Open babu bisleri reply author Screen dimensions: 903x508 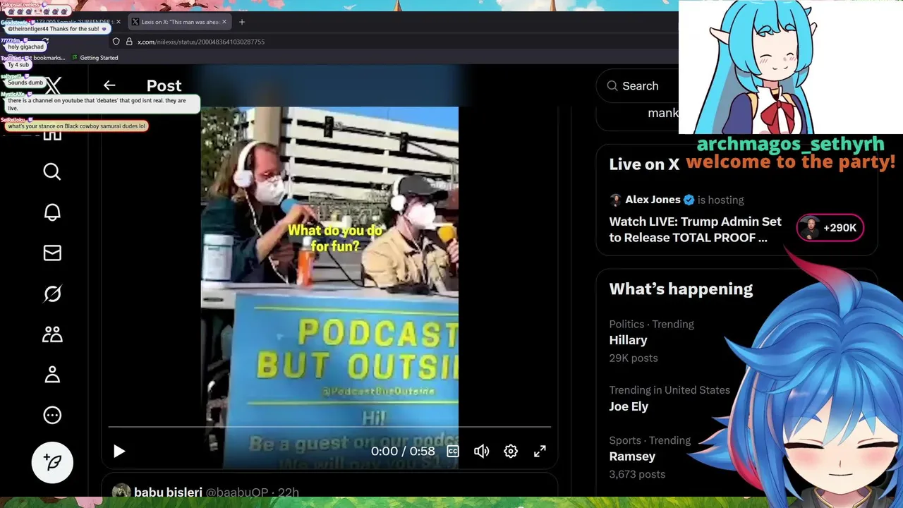pos(168,492)
